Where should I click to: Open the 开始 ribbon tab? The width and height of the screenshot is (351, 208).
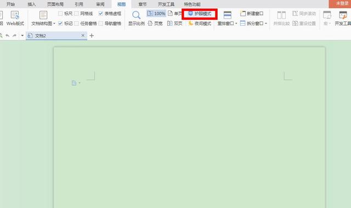tap(10, 4)
